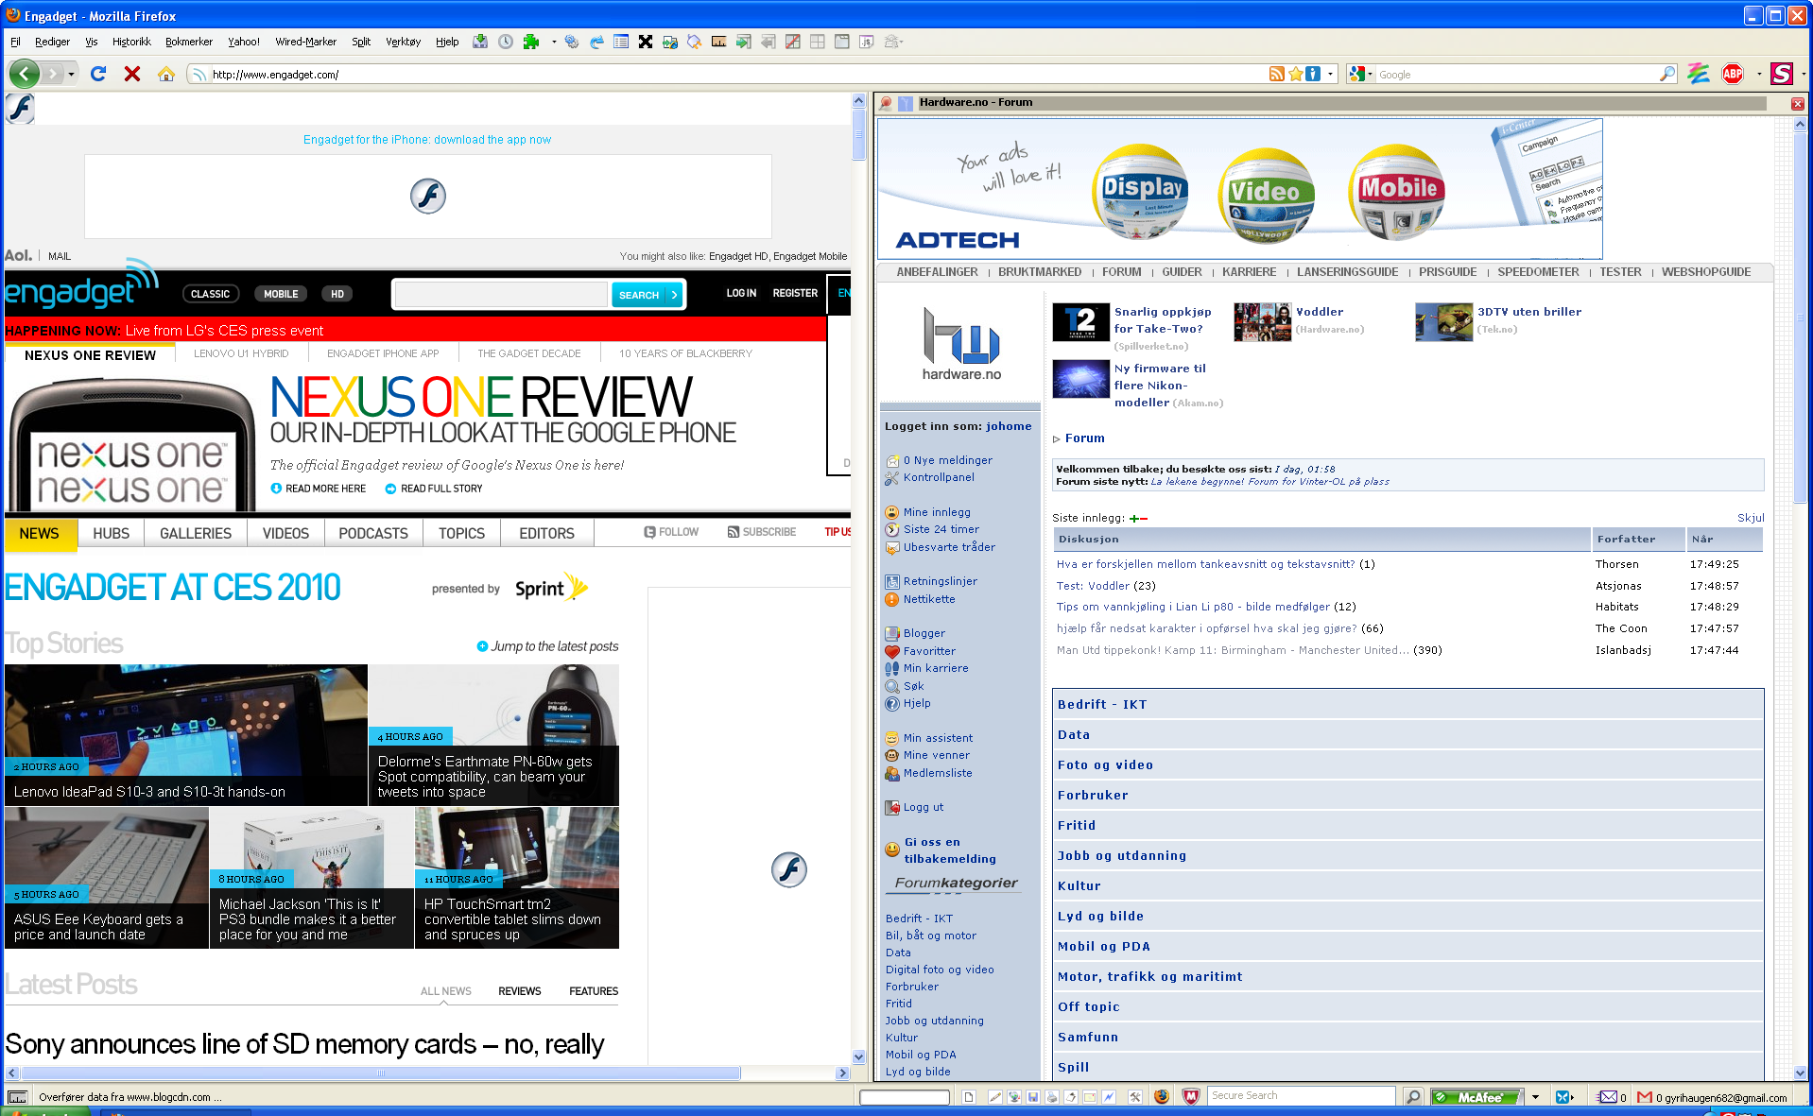The image size is (1813, 1116).
Task: Open the Logg ut link
Action: [x=924, y=807]
